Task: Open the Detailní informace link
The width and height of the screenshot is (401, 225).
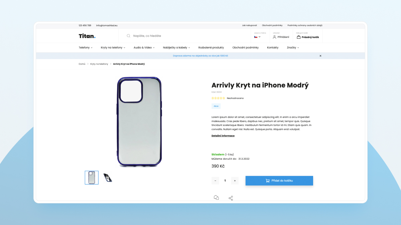Action: (223, 136)
